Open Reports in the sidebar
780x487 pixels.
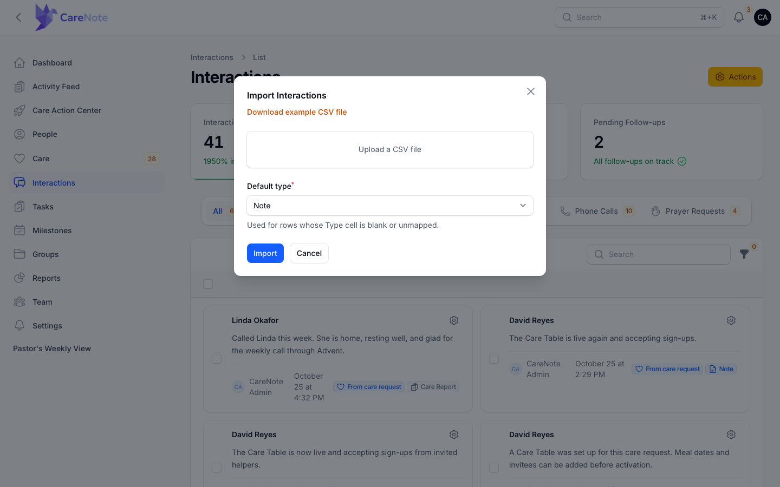pyautogui.click(x=87, y=278)
